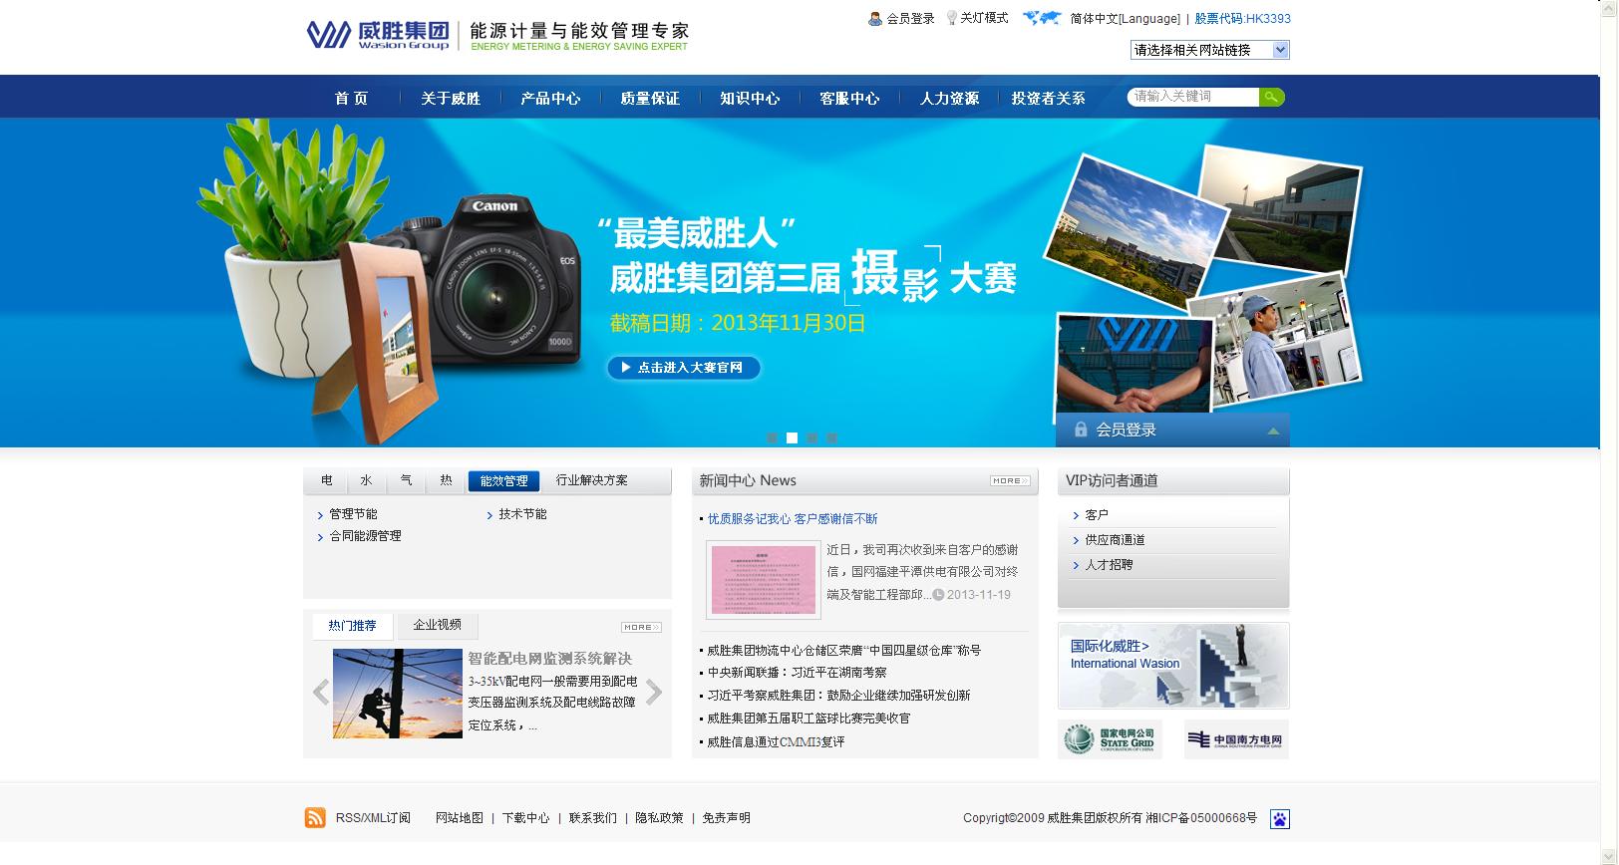The image size is (1619, 865).
Task: Select the second banner slide dot
Action: coord(792,437)
